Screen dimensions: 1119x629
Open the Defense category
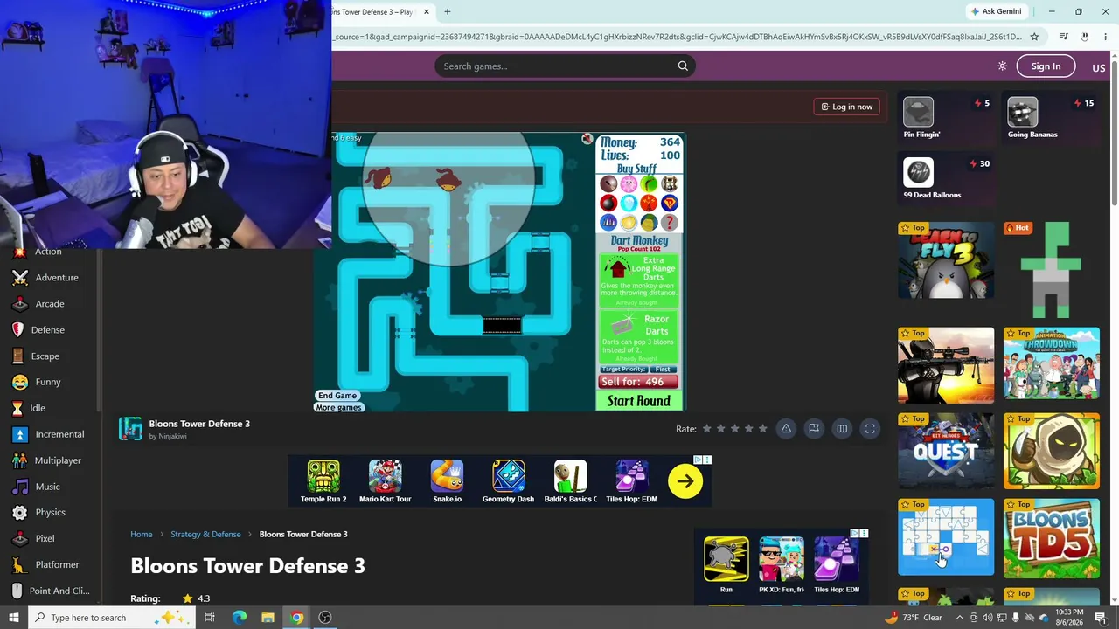[x=48, y=330]
